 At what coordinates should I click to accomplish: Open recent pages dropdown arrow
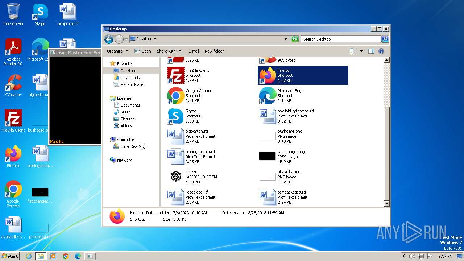126,39
